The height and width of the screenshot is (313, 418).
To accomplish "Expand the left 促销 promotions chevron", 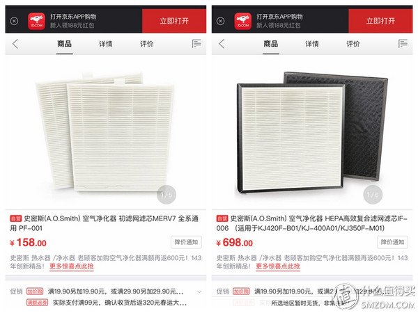I will pos(199,291).
